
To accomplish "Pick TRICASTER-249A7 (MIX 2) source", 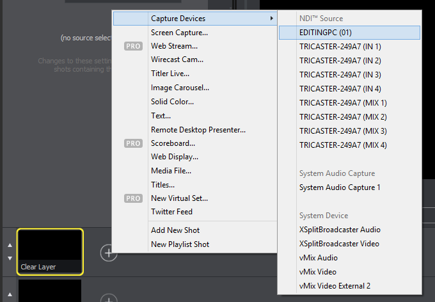I will coord(343,117).
